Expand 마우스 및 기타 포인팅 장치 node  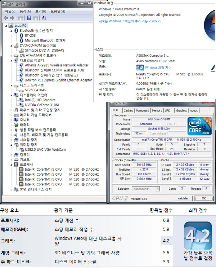11,110
